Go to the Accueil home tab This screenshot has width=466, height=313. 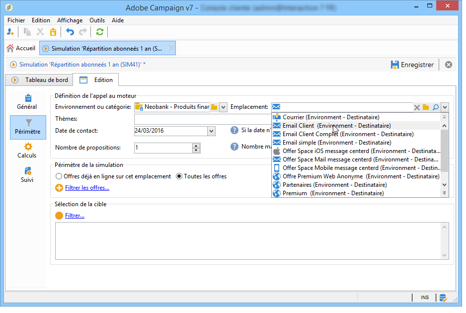tap(21, 48)
